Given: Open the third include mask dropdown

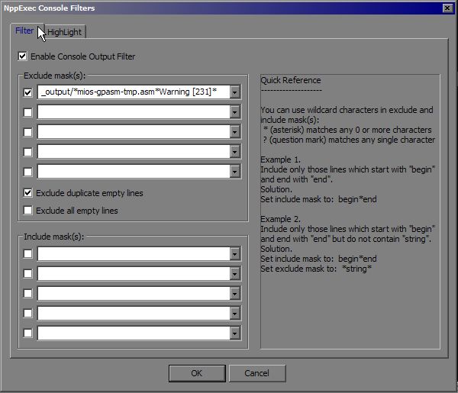Looking at the screenshot, I should click(x=235, y=293).
